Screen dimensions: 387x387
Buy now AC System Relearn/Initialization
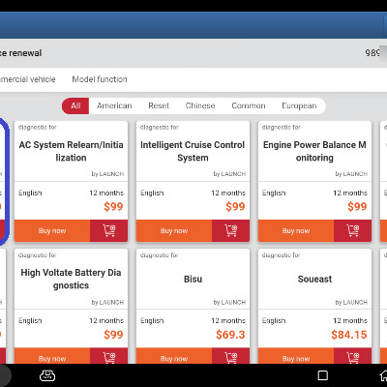coord(52,230)
